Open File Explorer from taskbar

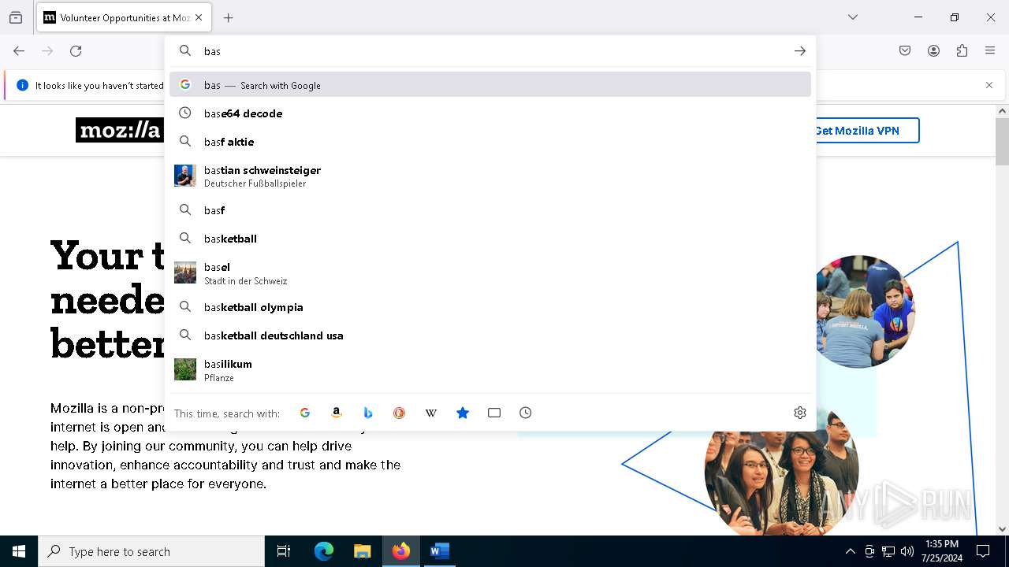pyautogui.click(x=362, y=551)
